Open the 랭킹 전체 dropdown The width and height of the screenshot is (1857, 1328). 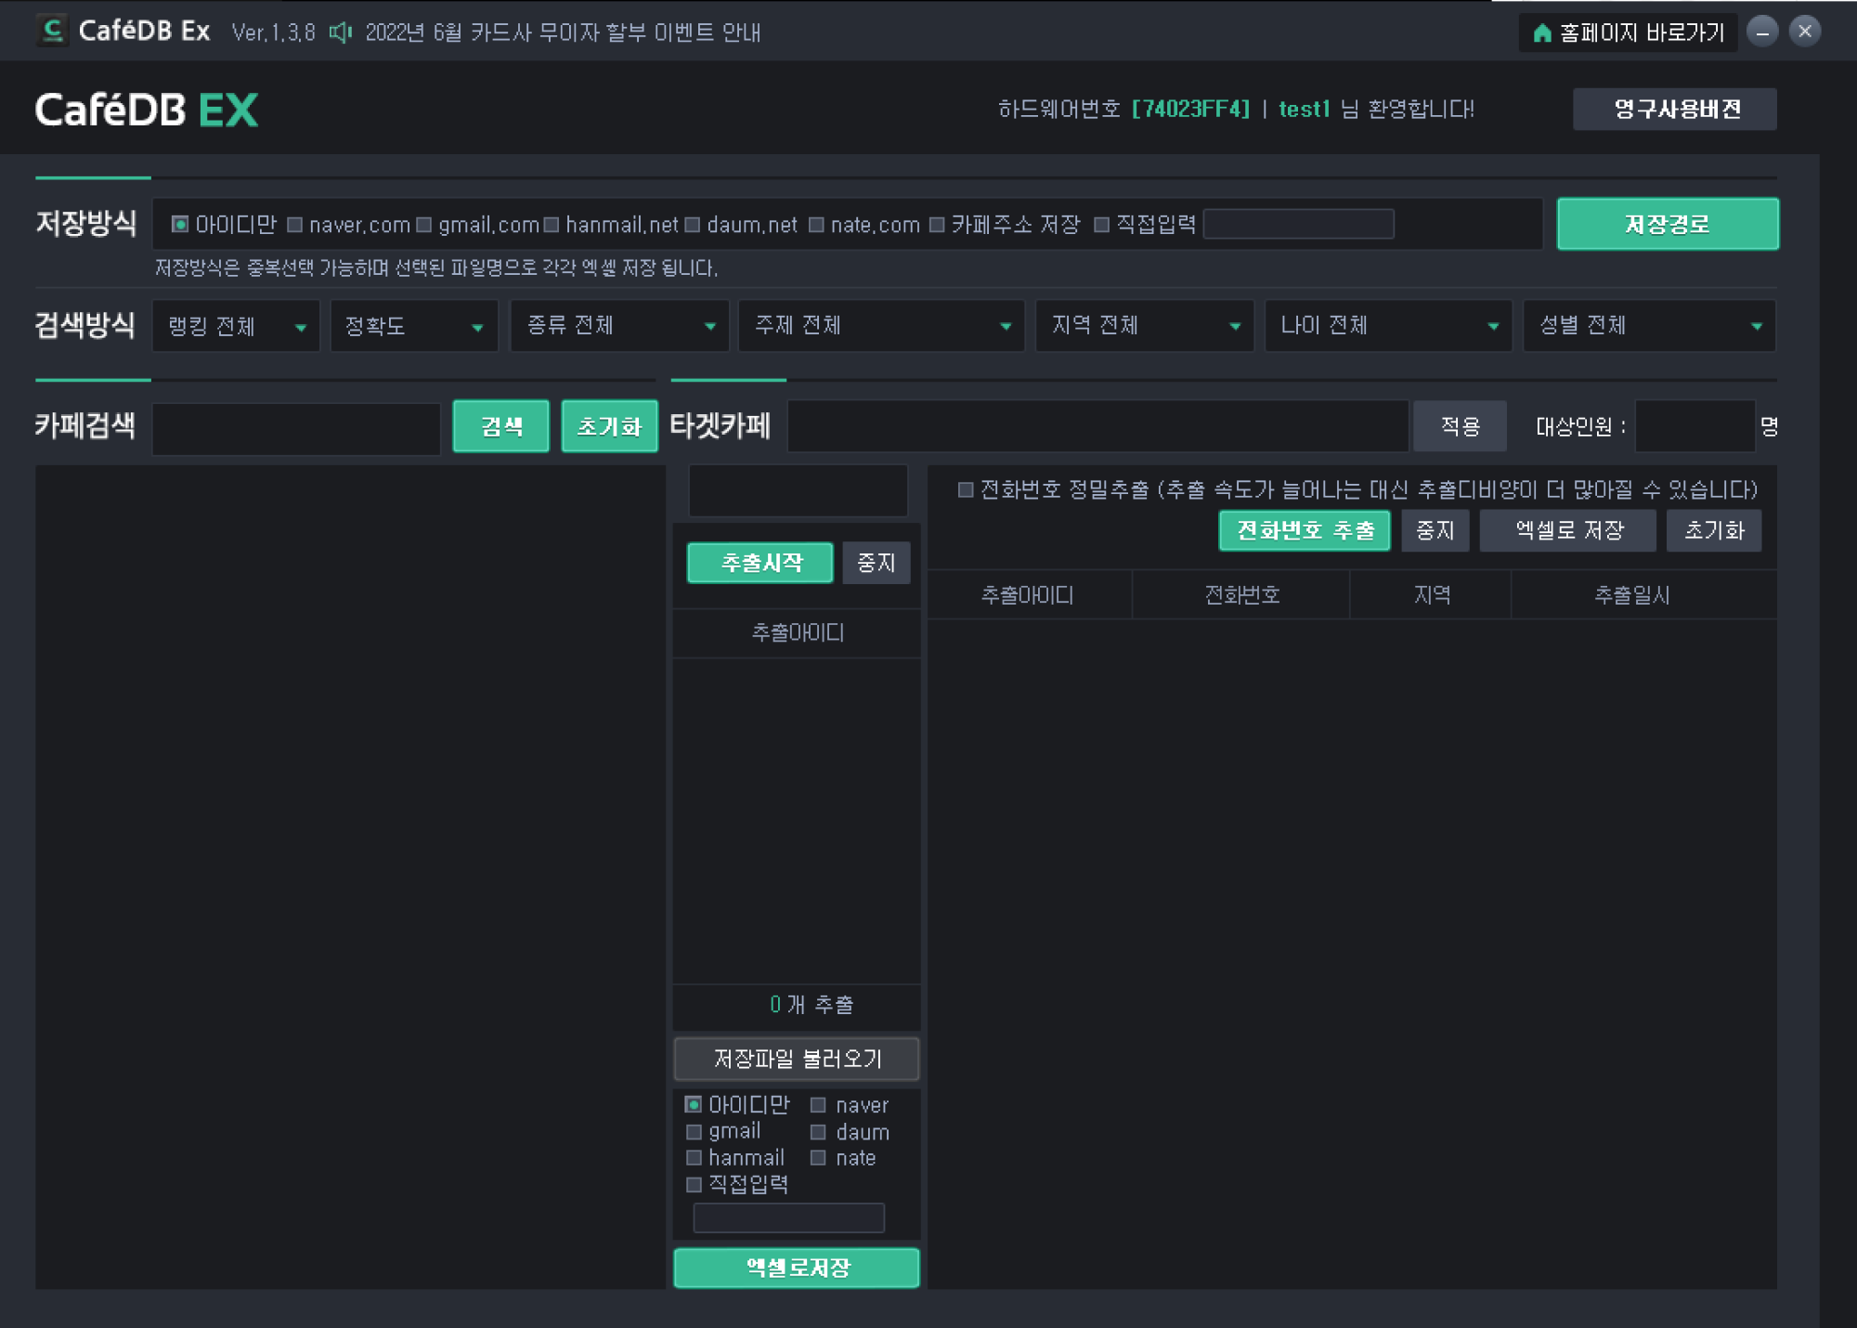click(236, 326)
